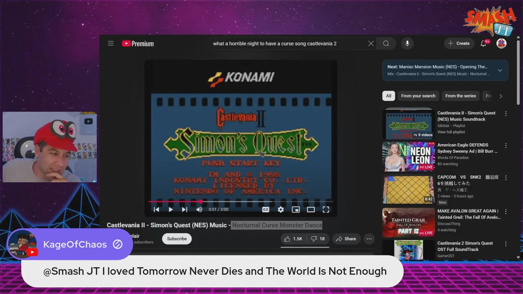Open American Eagle DEFENDS Sydney Sweeny title

468,148
